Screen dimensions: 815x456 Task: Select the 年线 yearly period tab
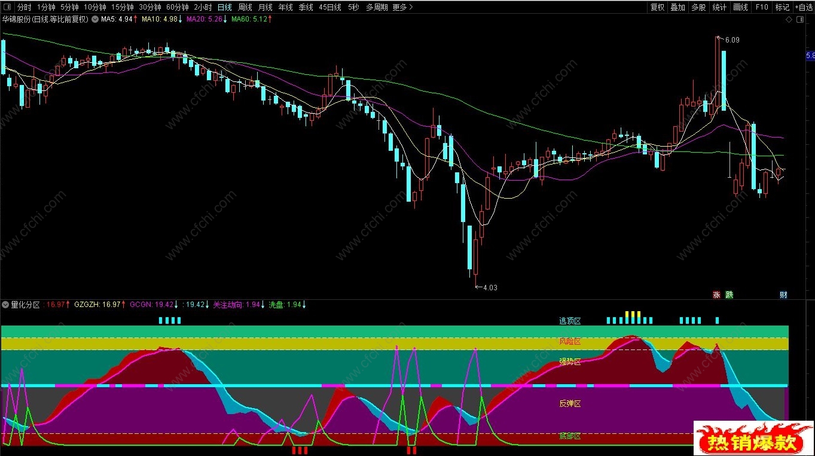click(286, 7)
